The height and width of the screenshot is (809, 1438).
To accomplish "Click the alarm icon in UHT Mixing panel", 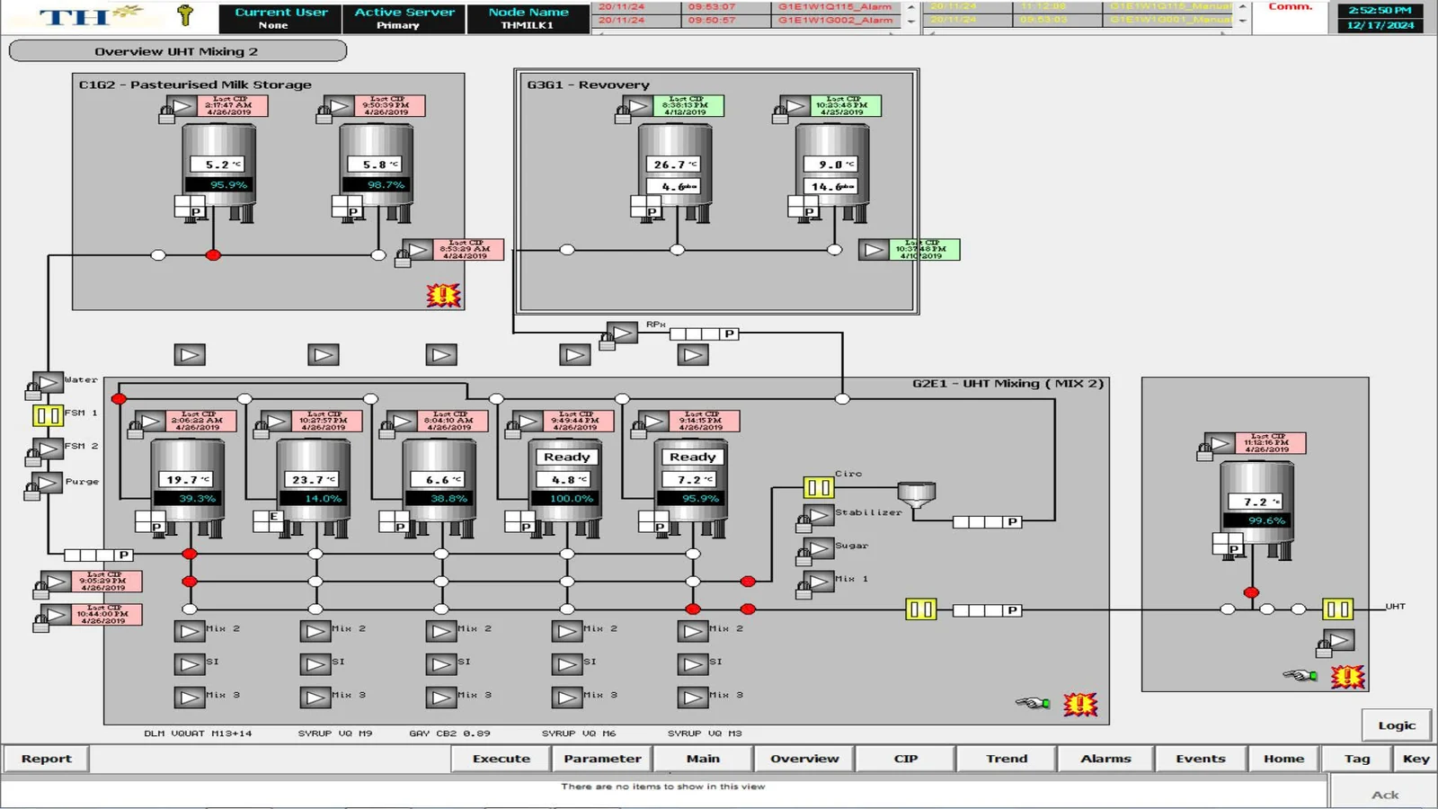I will 1080,705.
